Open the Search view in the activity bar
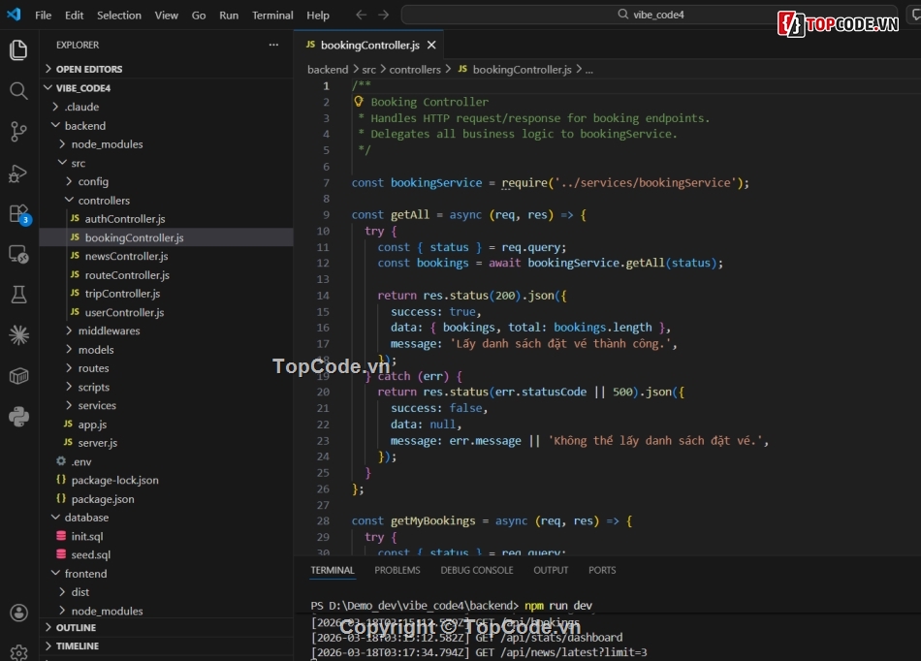The height and width of the screenshot is (661, 921). (18, 90)
